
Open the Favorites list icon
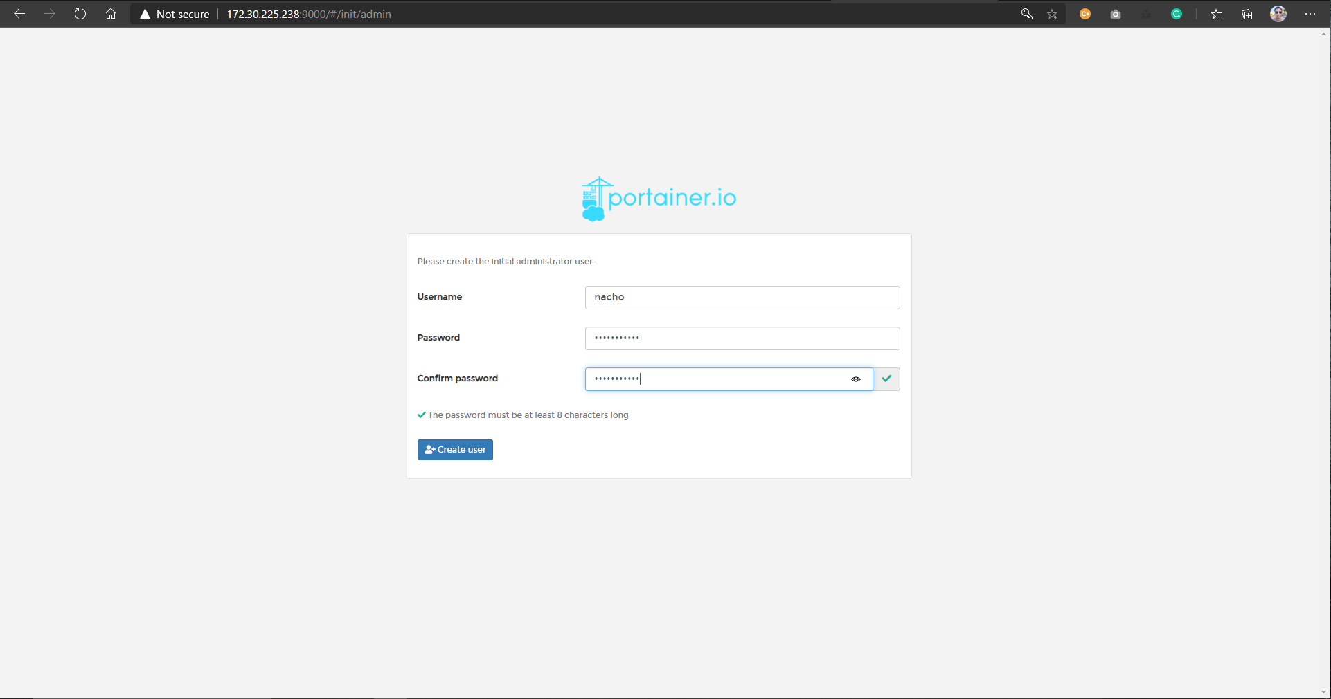(1216, 14)
